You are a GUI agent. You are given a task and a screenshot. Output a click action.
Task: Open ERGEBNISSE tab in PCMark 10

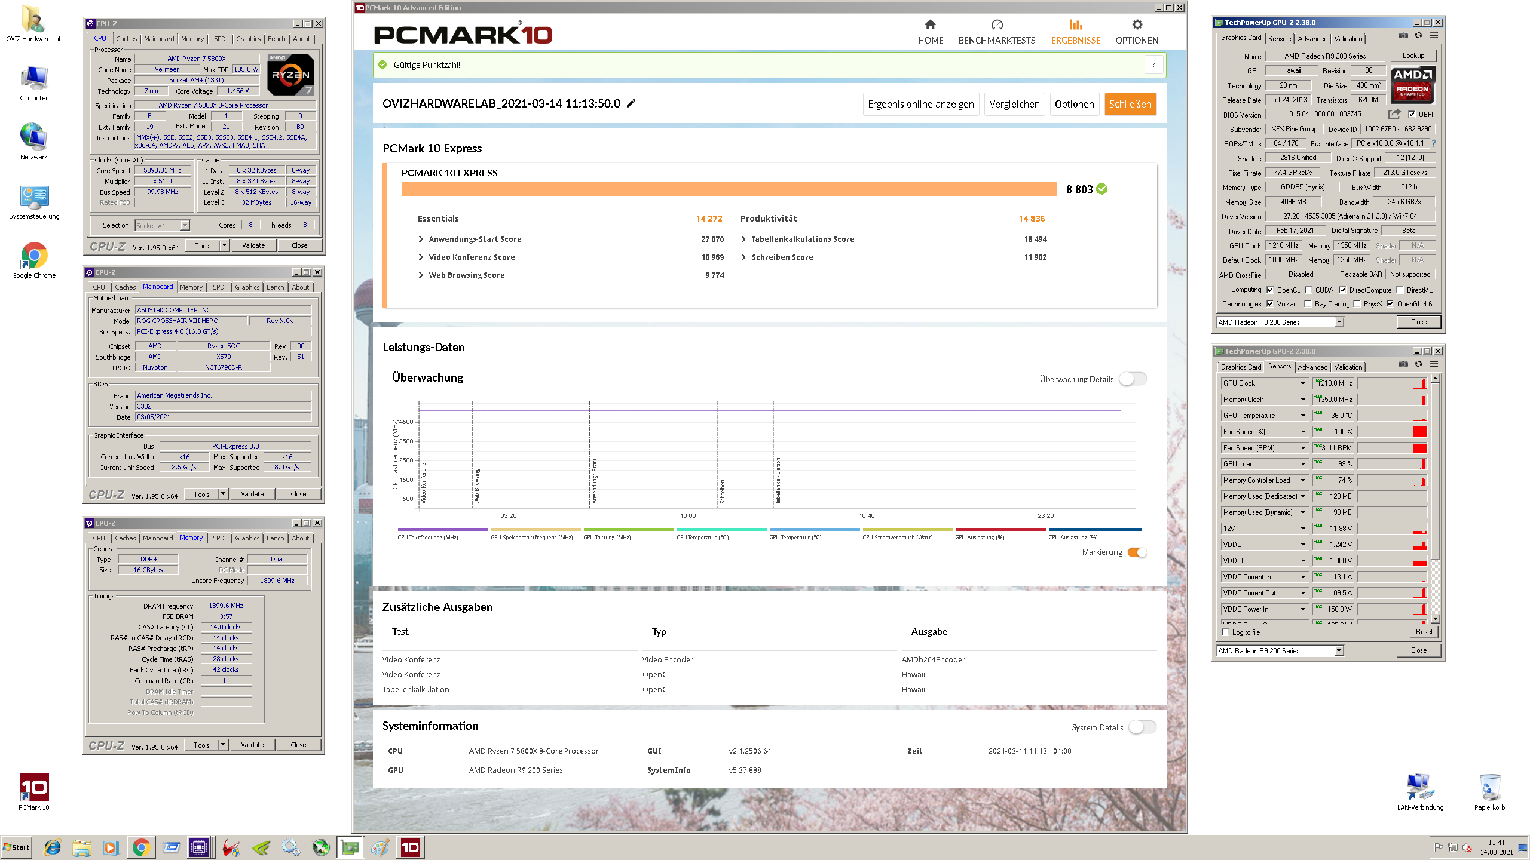[x=1076, y=32]
